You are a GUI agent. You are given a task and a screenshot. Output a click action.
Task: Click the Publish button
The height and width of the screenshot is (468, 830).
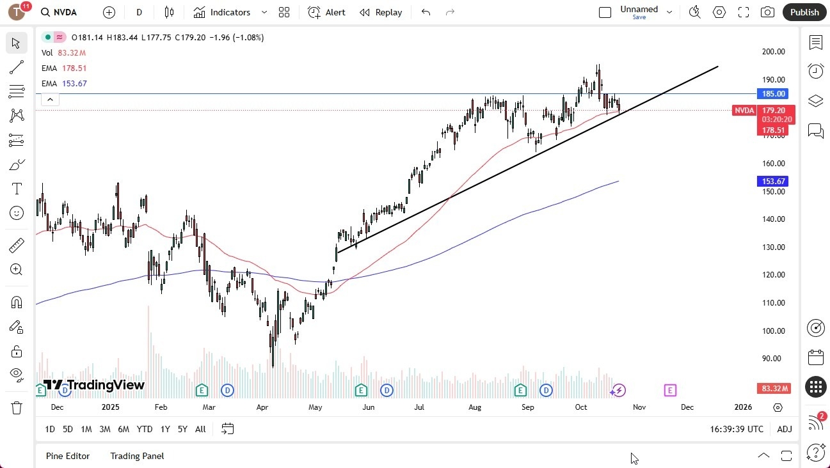tap(804, 12)
